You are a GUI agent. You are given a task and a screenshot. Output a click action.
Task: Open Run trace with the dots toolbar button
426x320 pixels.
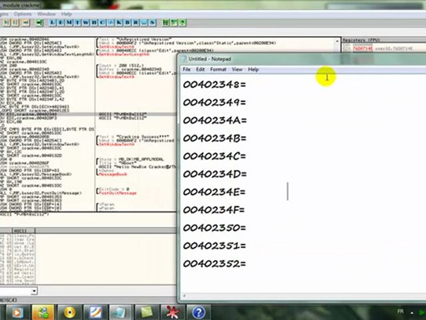pos(144,23)
